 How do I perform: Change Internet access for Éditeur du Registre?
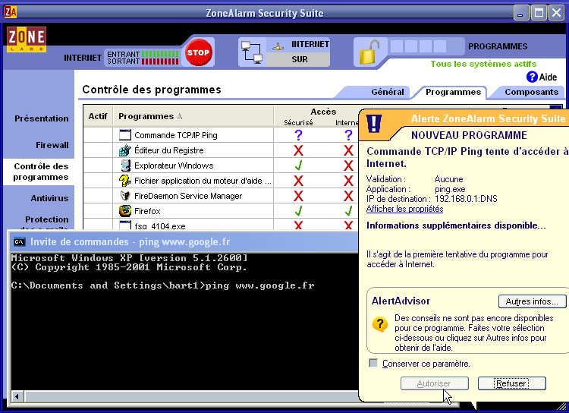tap(348, 150)
